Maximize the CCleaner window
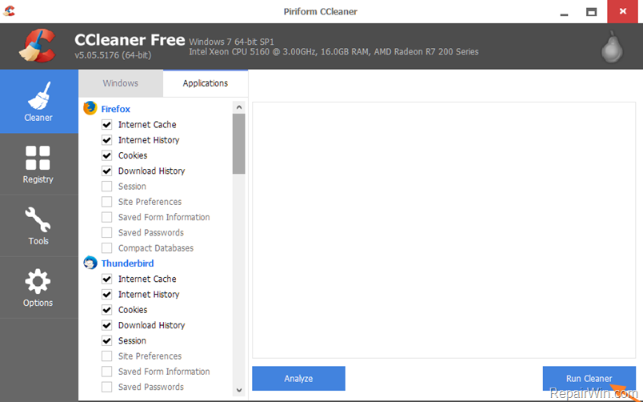Image resolution: width=643 pixels, height=402 pixels. pyautogui.click(x=591, y=12)
